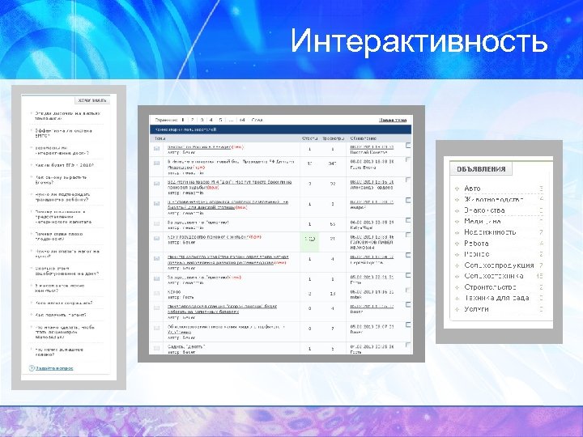
Task: Go to forum page 2
Action: (x=192, y=120)
